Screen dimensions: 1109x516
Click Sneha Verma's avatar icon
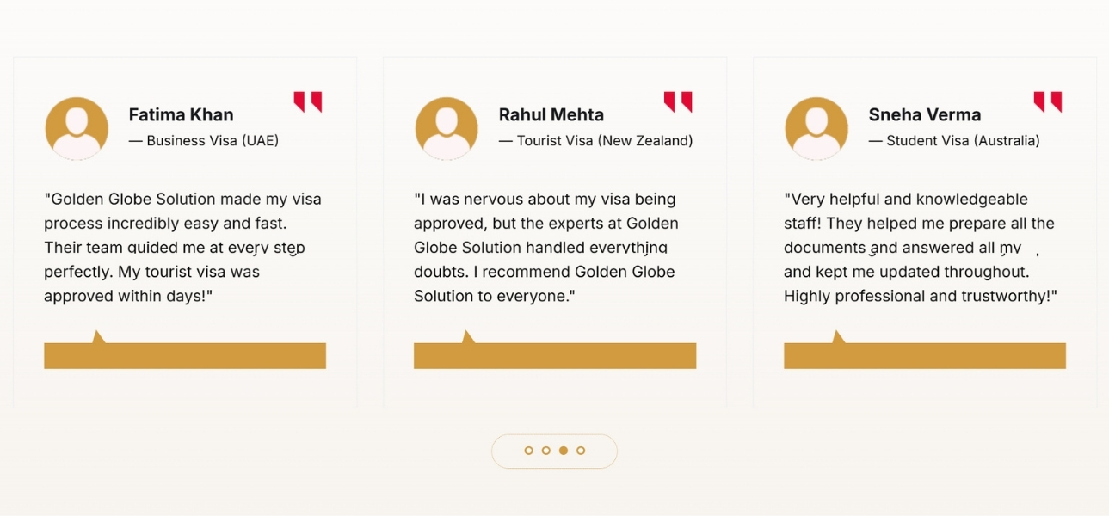tap(816, 129)
